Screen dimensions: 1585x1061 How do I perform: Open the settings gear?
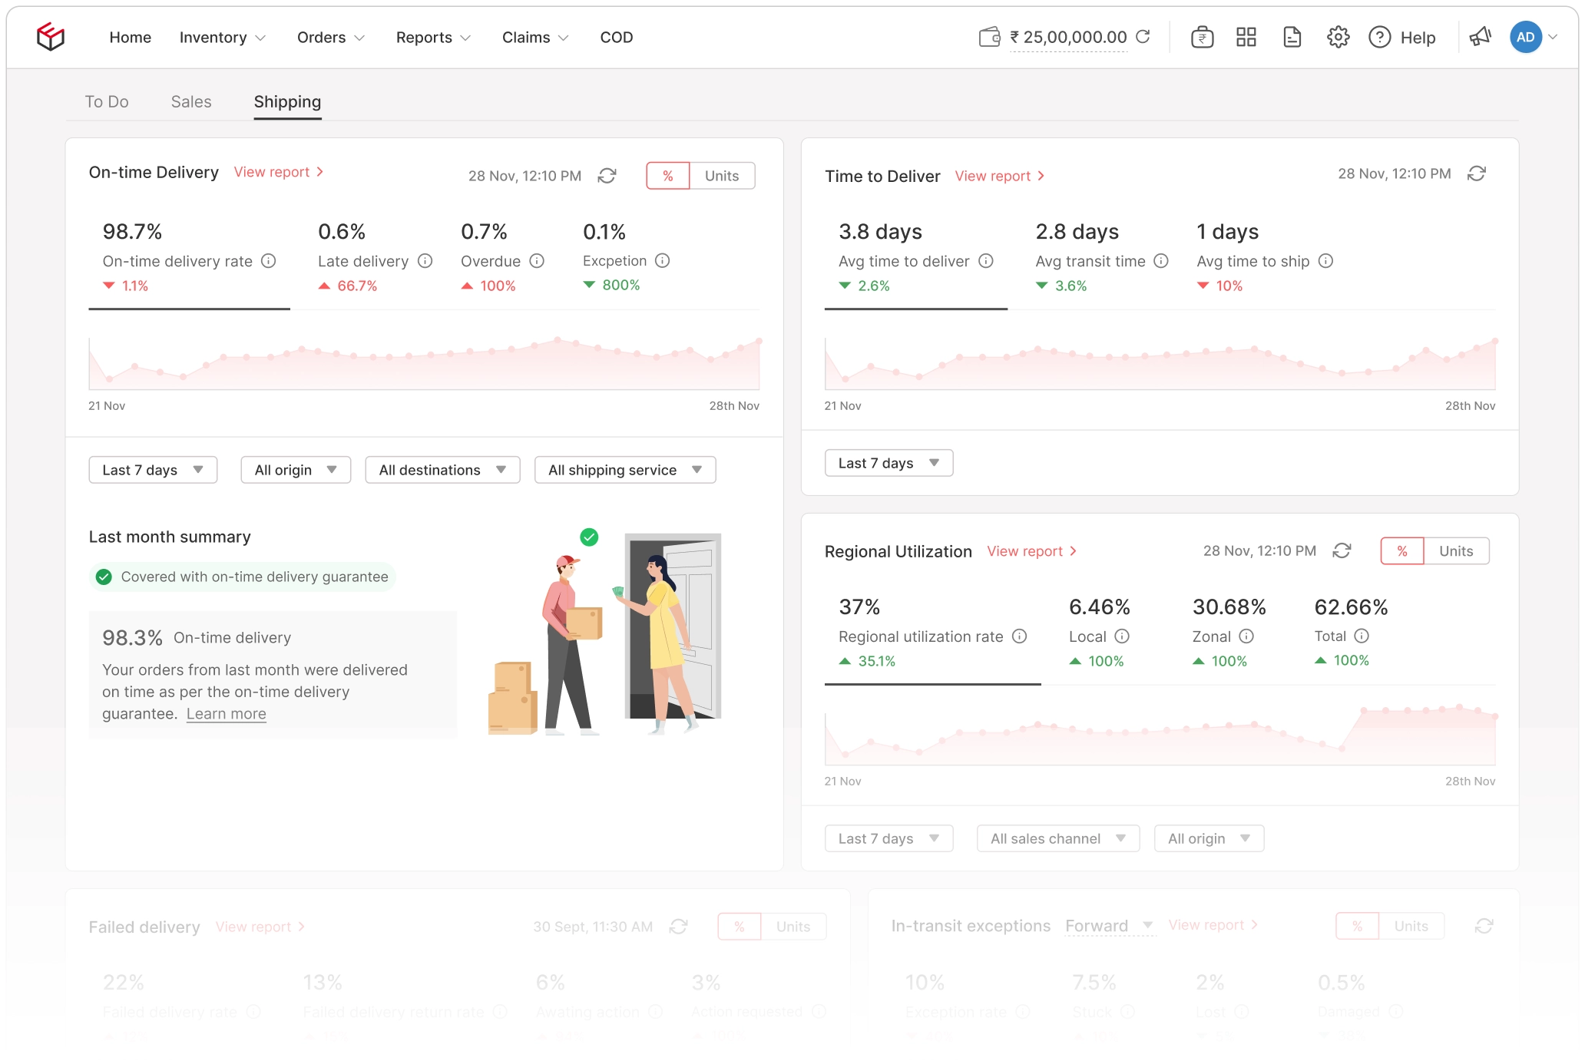(x=1338, y=36)
